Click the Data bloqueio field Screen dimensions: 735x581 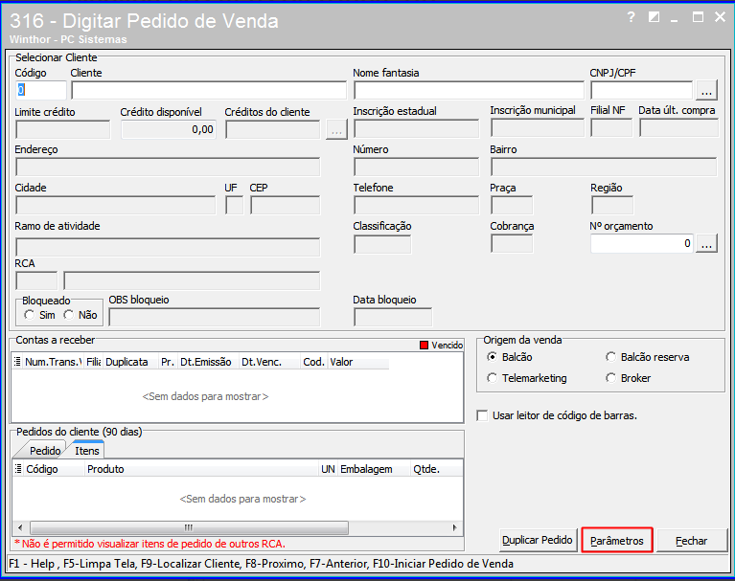(x=393, y=317)
